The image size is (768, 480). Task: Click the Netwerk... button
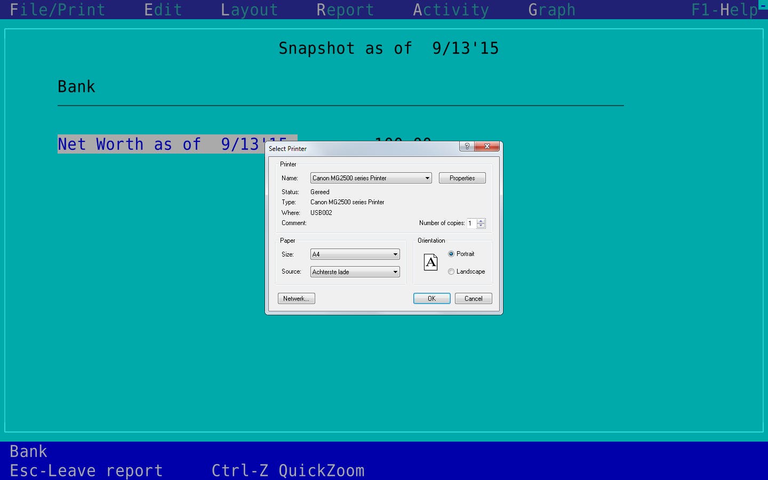pyautogui.click(x=296, y=299)
